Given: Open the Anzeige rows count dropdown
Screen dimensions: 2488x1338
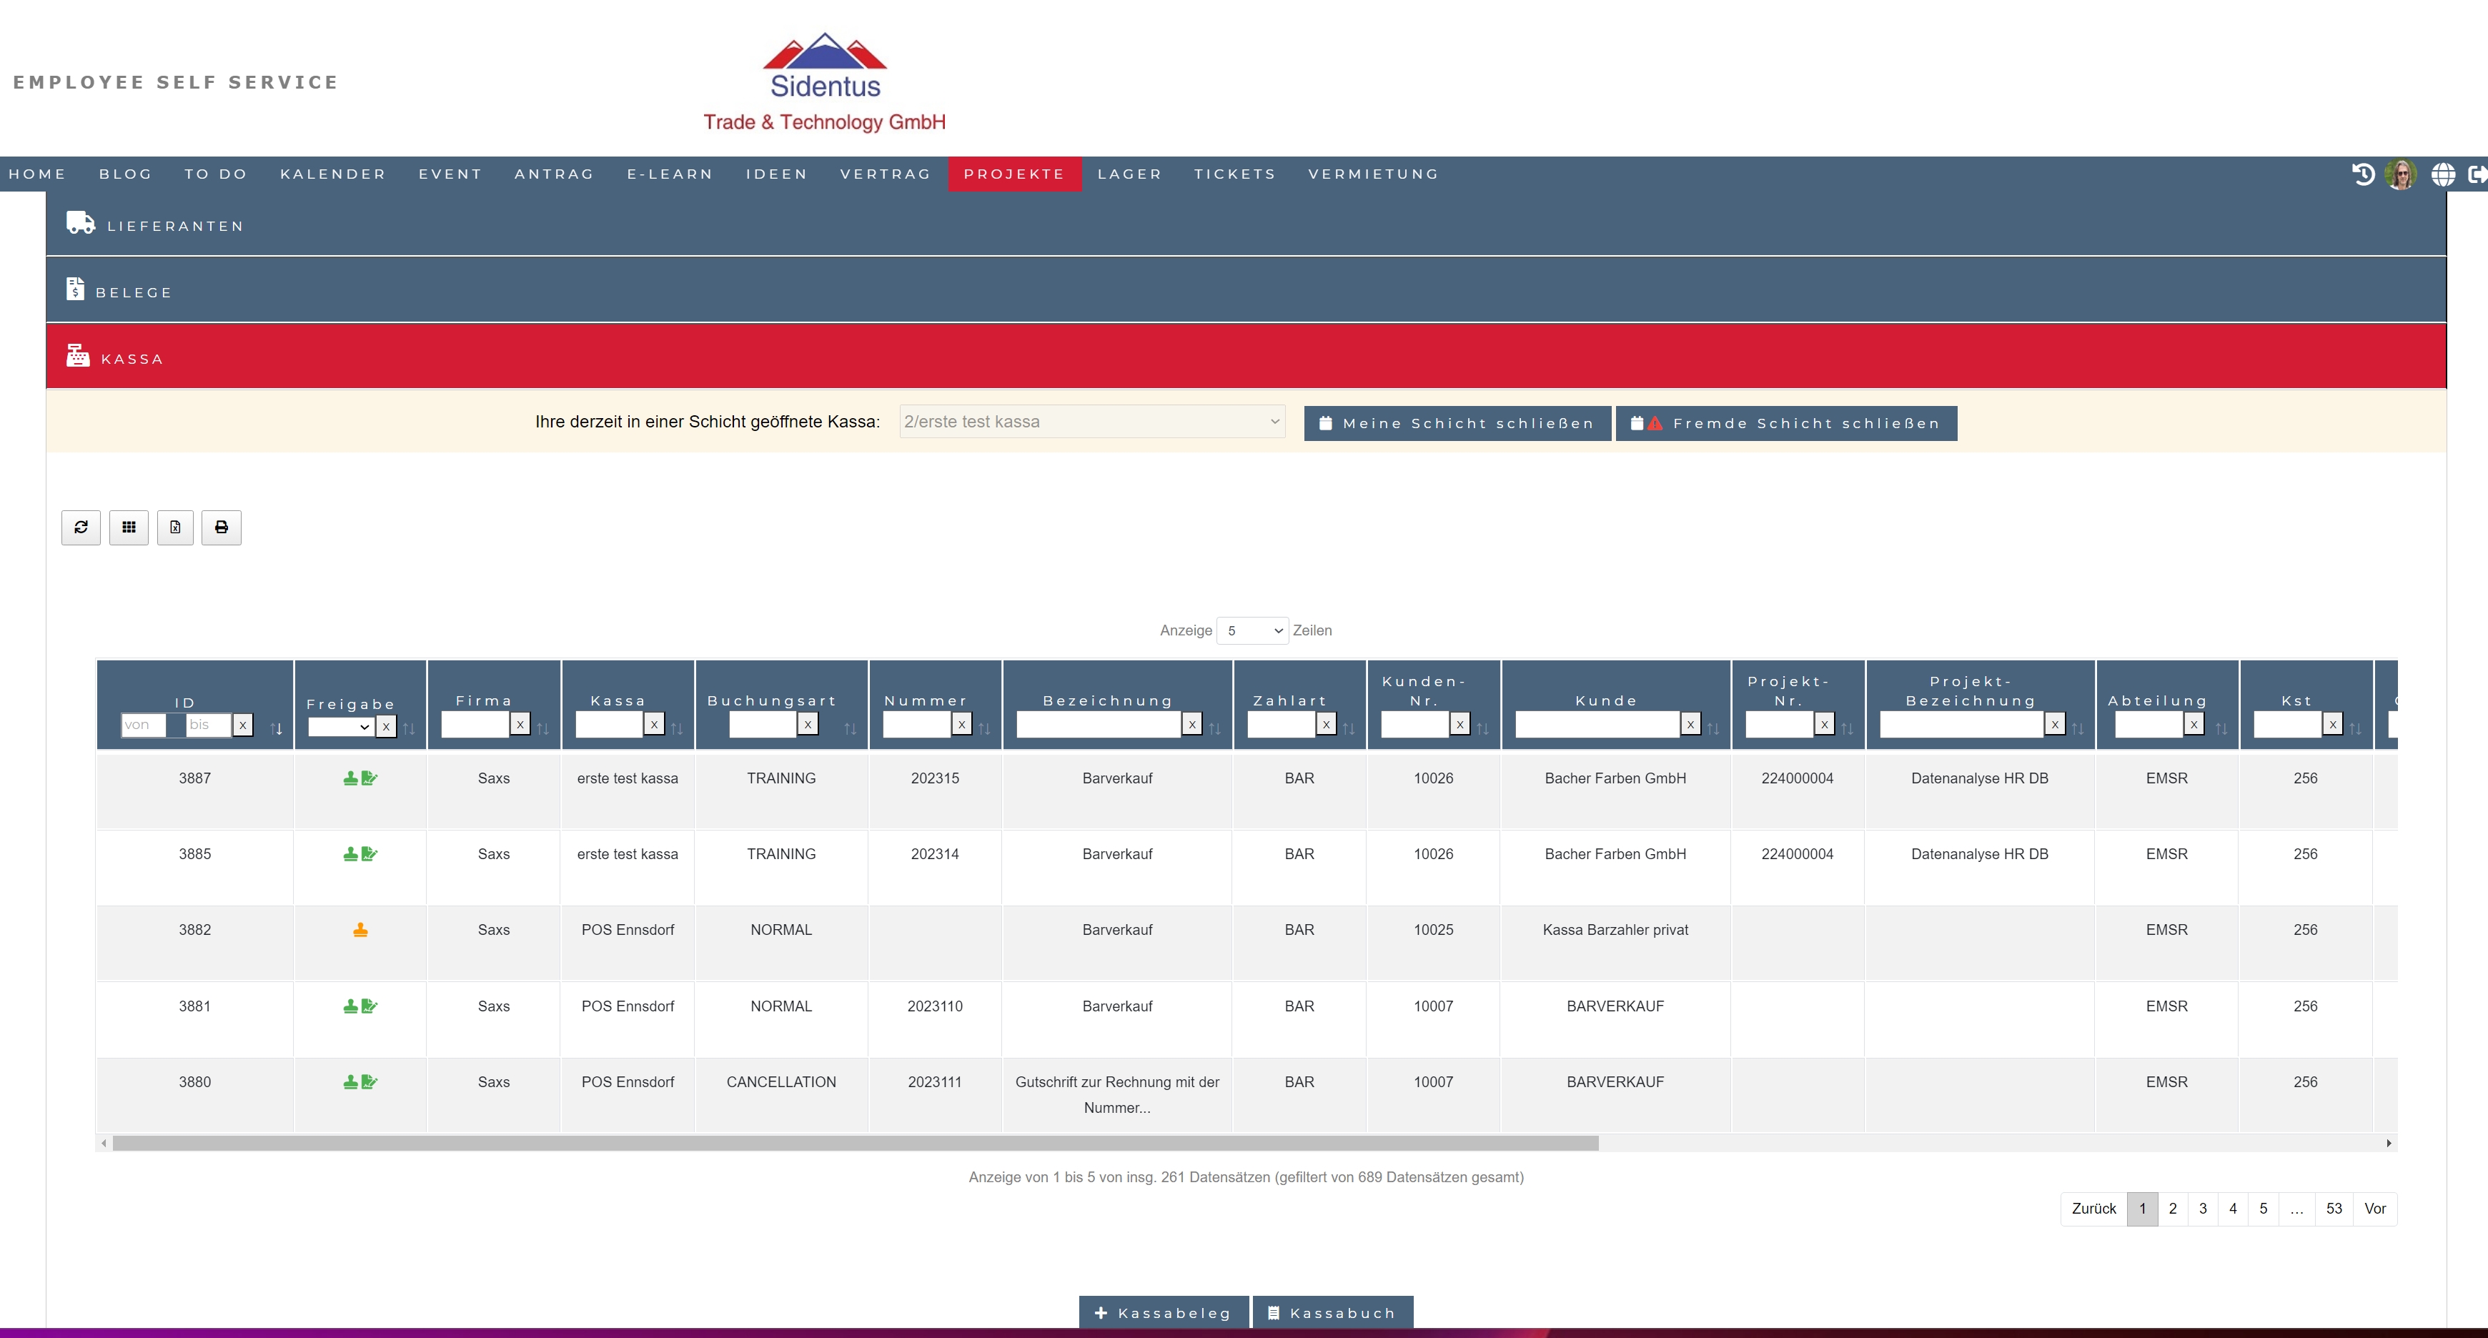Looking at the screenshot, I should pyautogui.click(x=1252, y=631).
